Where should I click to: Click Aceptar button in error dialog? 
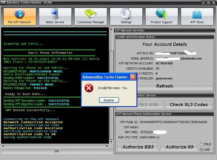tap(109, 100)
